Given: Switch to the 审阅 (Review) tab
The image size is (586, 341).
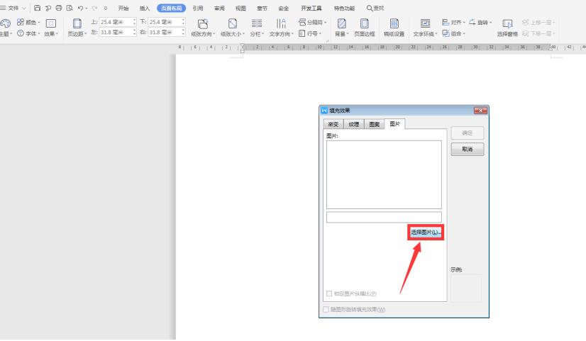Looking at the screenshot, I should click(219, 9).
